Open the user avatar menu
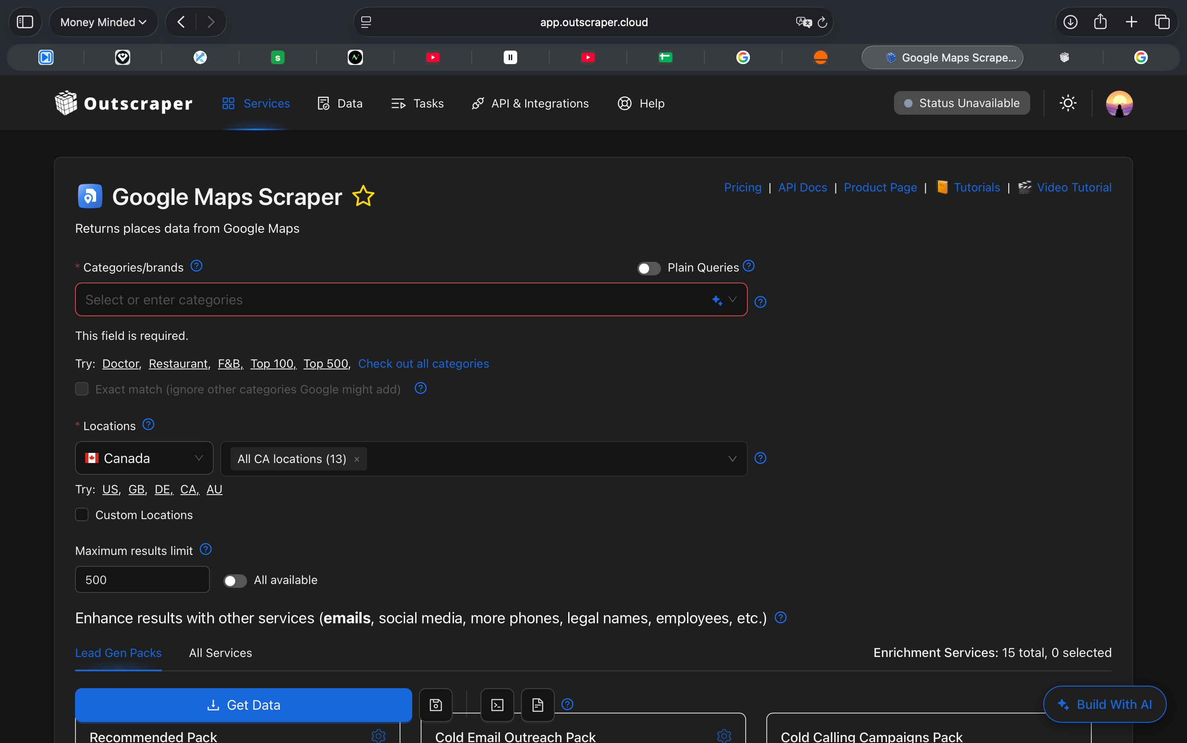Screen dimensions: 1187x743 pos(1119,103)
